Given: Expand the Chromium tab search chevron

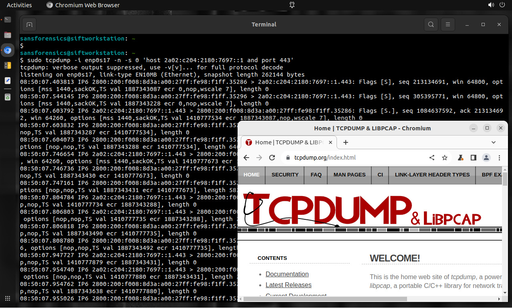Looking at the screenshot, I should [x=494, y=142].
